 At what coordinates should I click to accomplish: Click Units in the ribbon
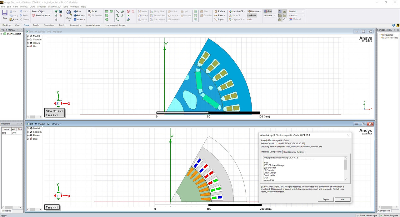[x=250, y=19]
